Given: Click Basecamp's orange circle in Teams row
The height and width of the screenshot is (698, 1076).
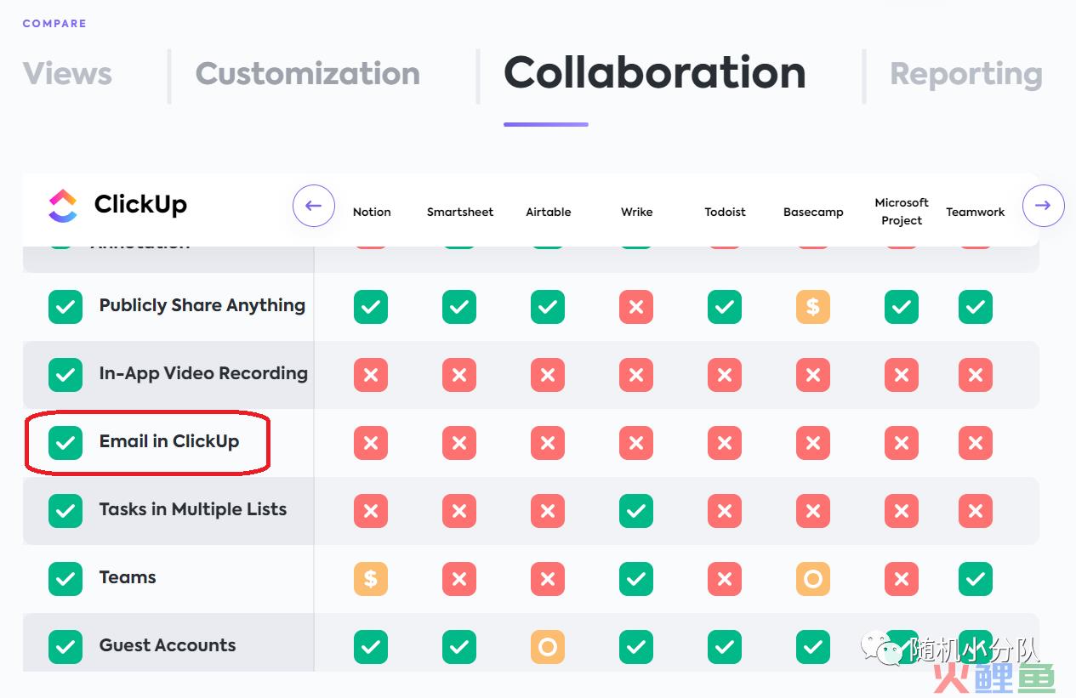Looking at the screenshot, I should (813, 579).
